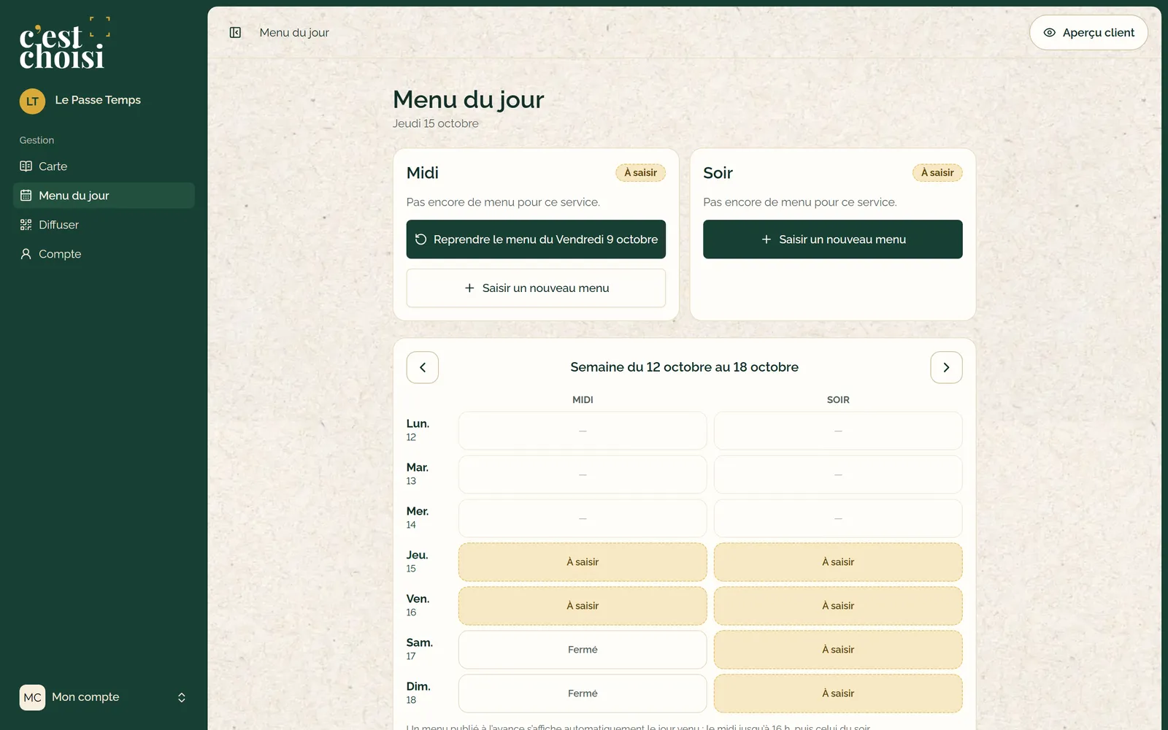Click Saisir un nouveau menu for Soir
1168x730 pixels.
833,239
